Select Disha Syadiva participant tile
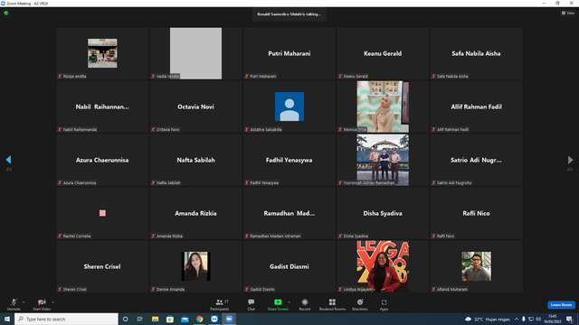Screen dimensions: 579x325 383,213
